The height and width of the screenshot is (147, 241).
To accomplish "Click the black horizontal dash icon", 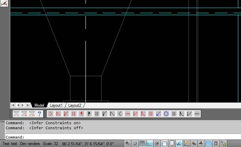I will click(x=197, y=114).
